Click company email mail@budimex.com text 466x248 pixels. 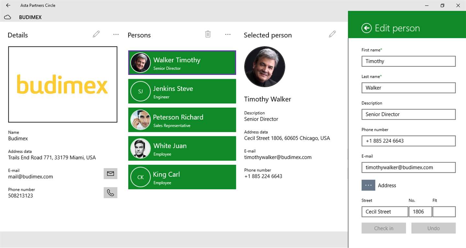coord(30,177)
